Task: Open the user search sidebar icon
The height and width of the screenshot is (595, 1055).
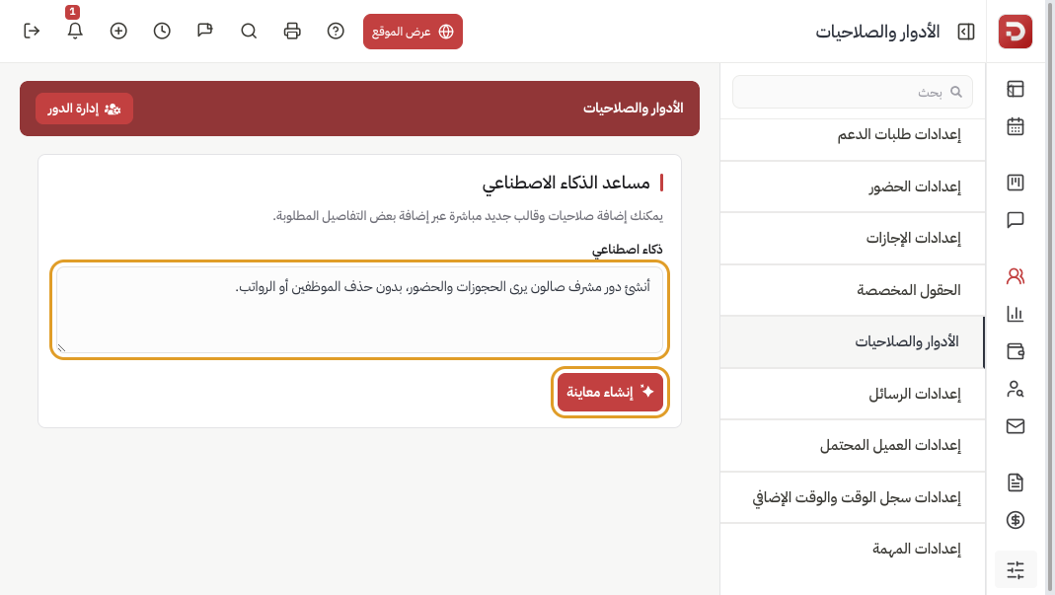Action: pos(1015,389)
